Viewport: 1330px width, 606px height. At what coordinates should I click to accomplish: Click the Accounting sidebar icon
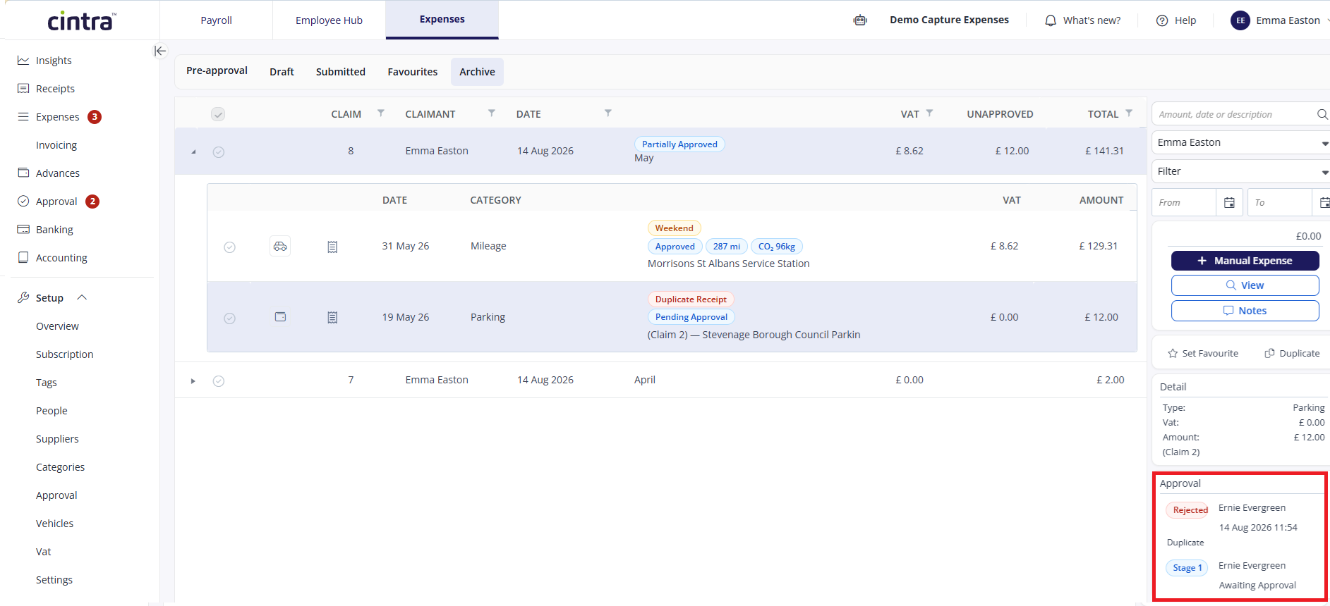[x=23, y=258]
